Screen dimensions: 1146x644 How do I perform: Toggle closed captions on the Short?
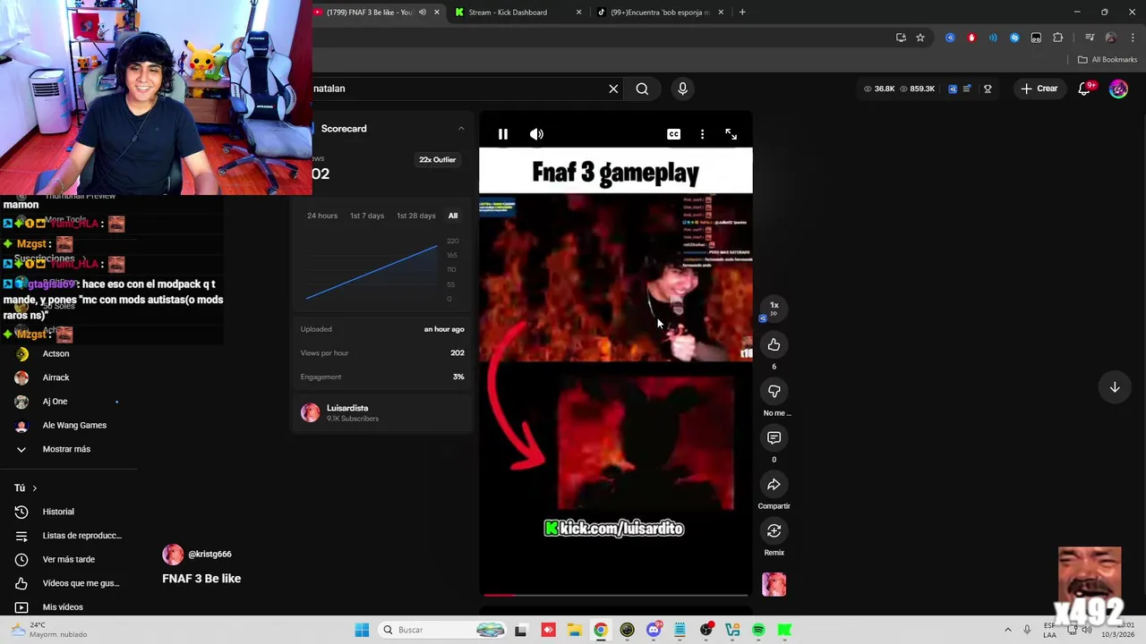tap(673, 134)
